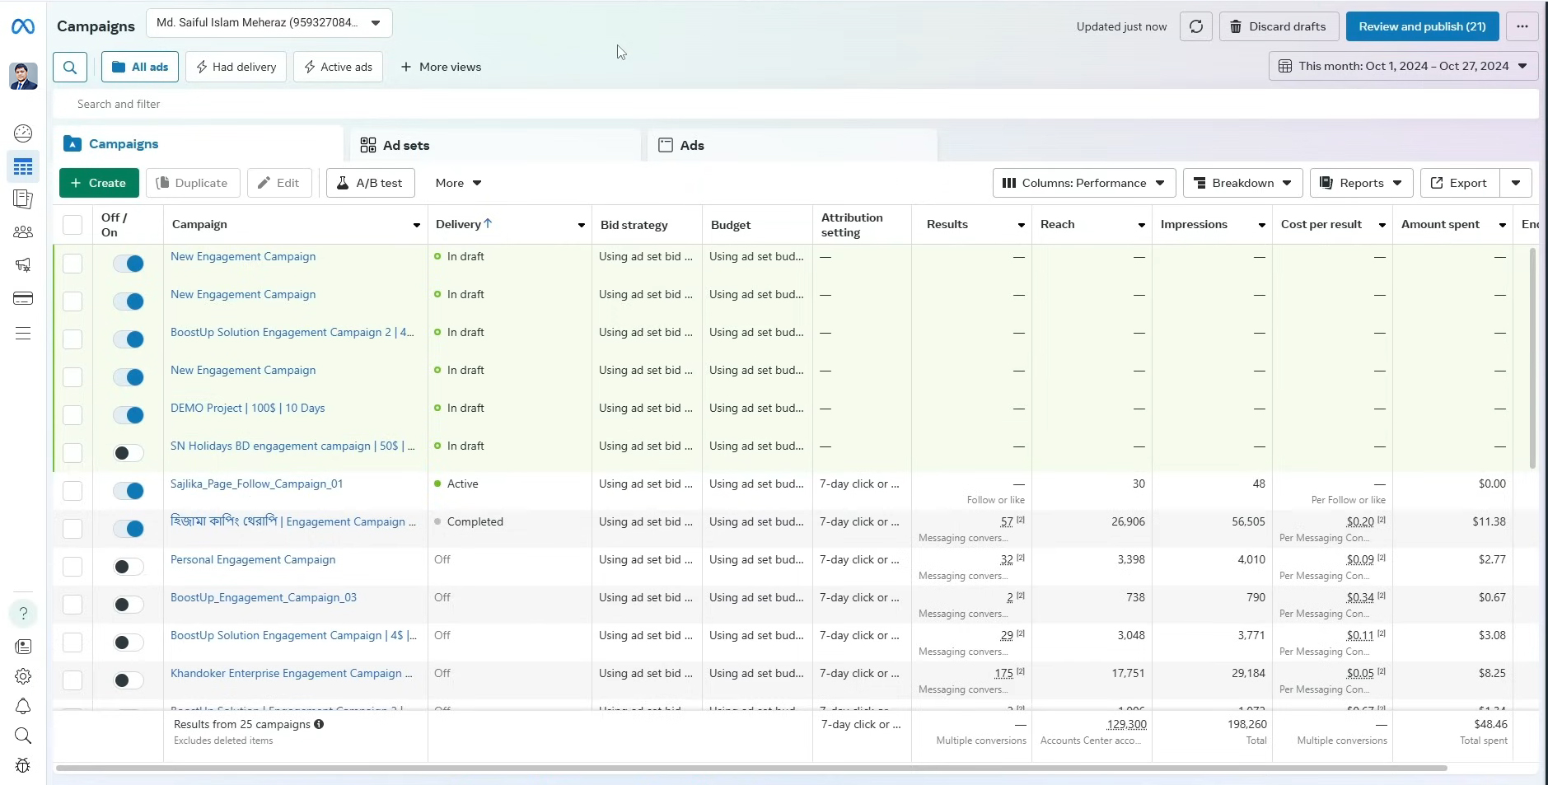Switch to the Ads tab

(691, 145)
